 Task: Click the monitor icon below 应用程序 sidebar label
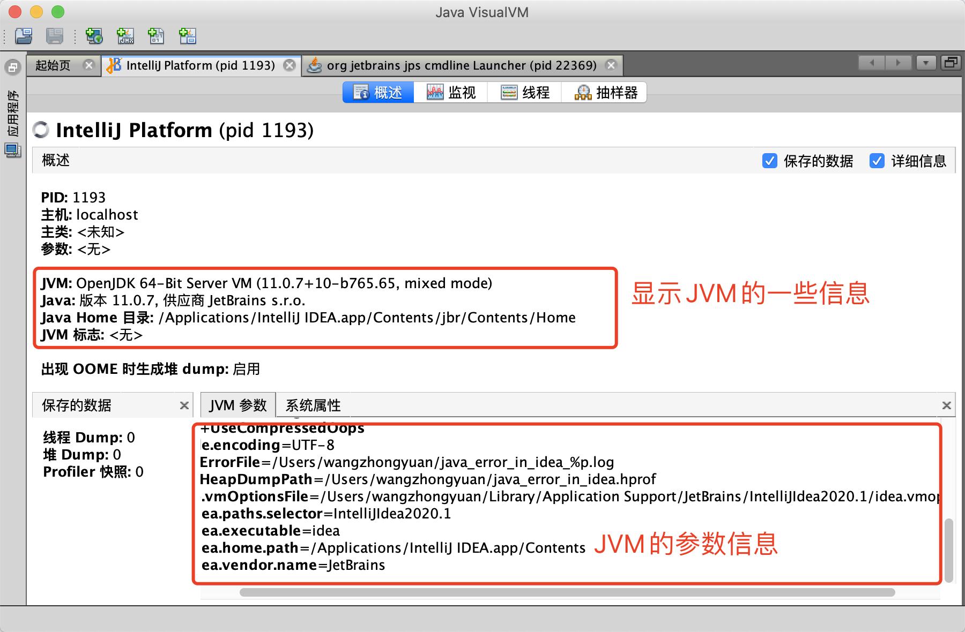pyautogui.click(x=12, y=151)
